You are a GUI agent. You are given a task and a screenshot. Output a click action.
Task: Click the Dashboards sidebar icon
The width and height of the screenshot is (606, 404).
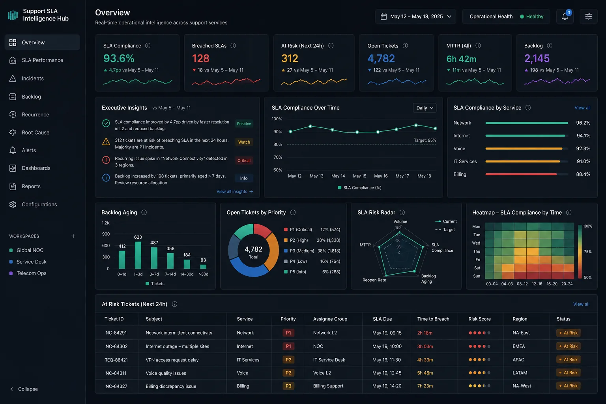coord(13,168)
